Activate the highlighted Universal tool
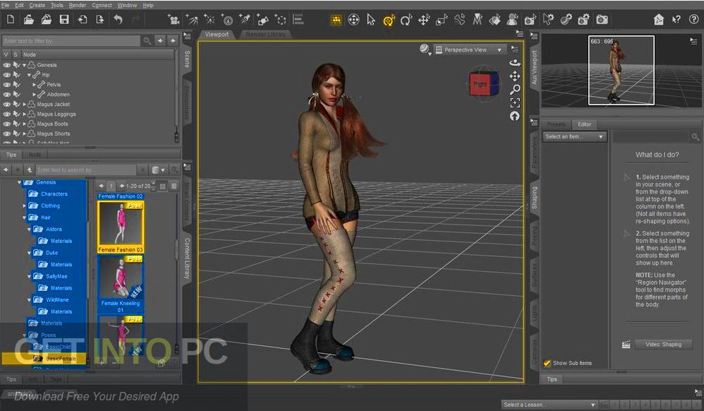 tap(389, 20)
